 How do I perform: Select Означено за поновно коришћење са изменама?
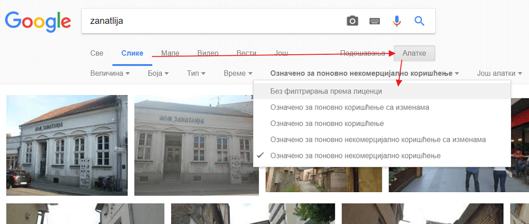tap(382, 108)
